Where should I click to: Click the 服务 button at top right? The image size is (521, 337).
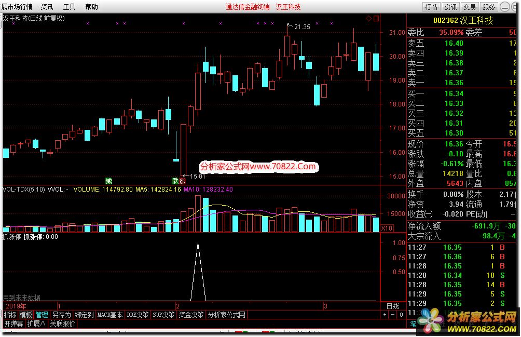click(489, 7)
